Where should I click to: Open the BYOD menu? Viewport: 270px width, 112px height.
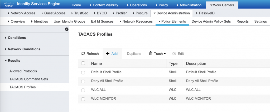(x=100, y=13)
